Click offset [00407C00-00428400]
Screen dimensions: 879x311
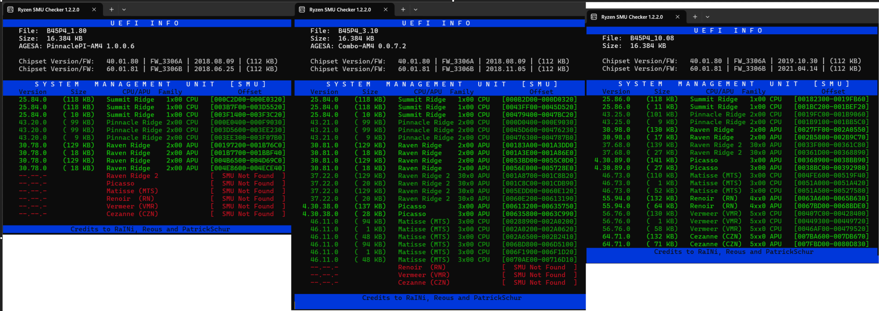[x=831, y=214]
